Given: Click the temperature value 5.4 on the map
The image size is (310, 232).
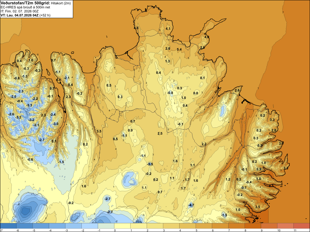Looking at the screenshot, I should tap(179, 49).
